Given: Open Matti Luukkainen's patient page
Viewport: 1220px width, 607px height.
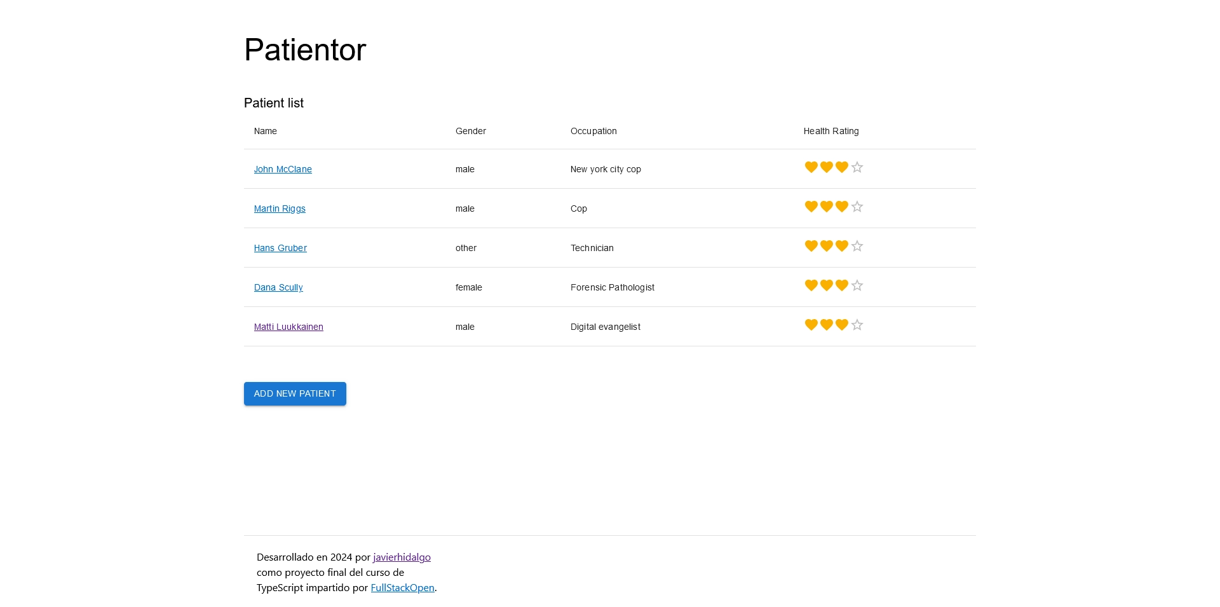Looking at the screenshot, I should (288, 327).
